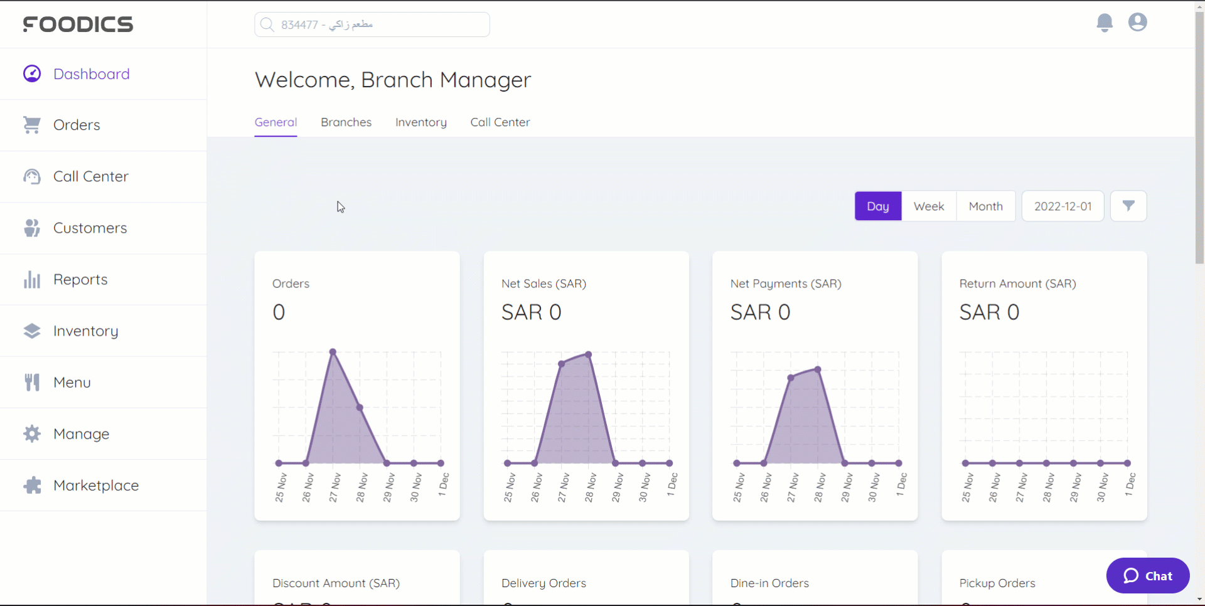Viewport: 1205px width, 606px height.
Task: Click the Inventory layers icon
Action: tap(32, 331)
